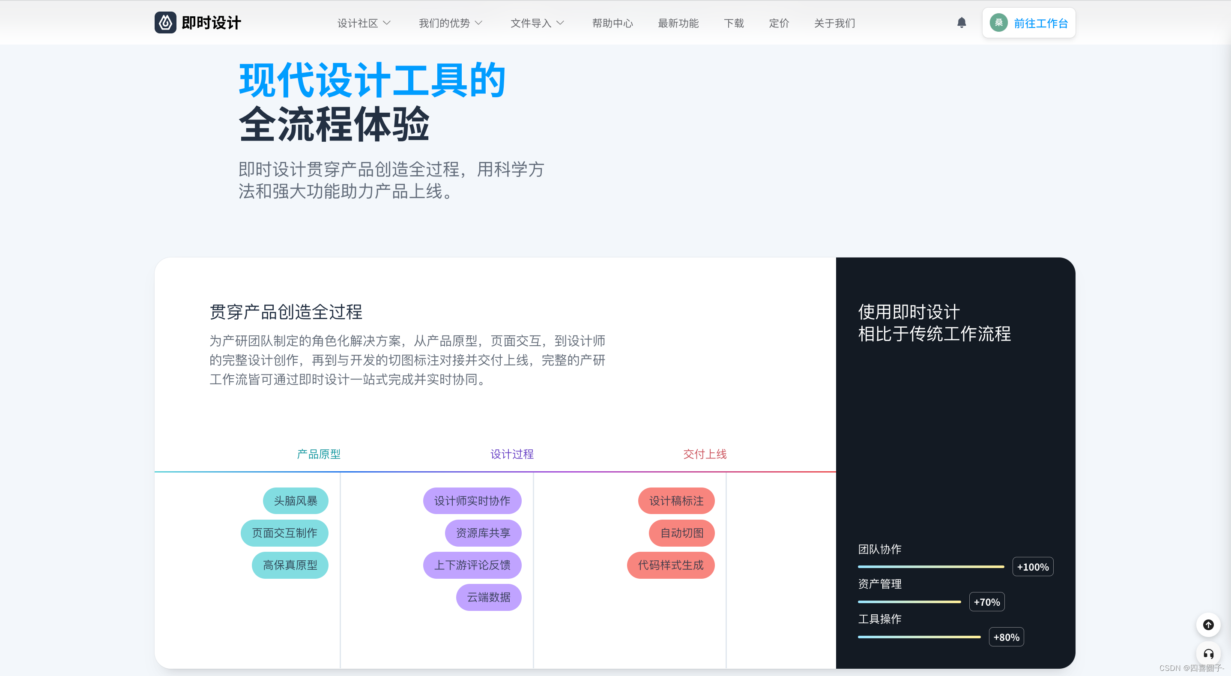Click the 全流程体验 headline

pos(334,124)
